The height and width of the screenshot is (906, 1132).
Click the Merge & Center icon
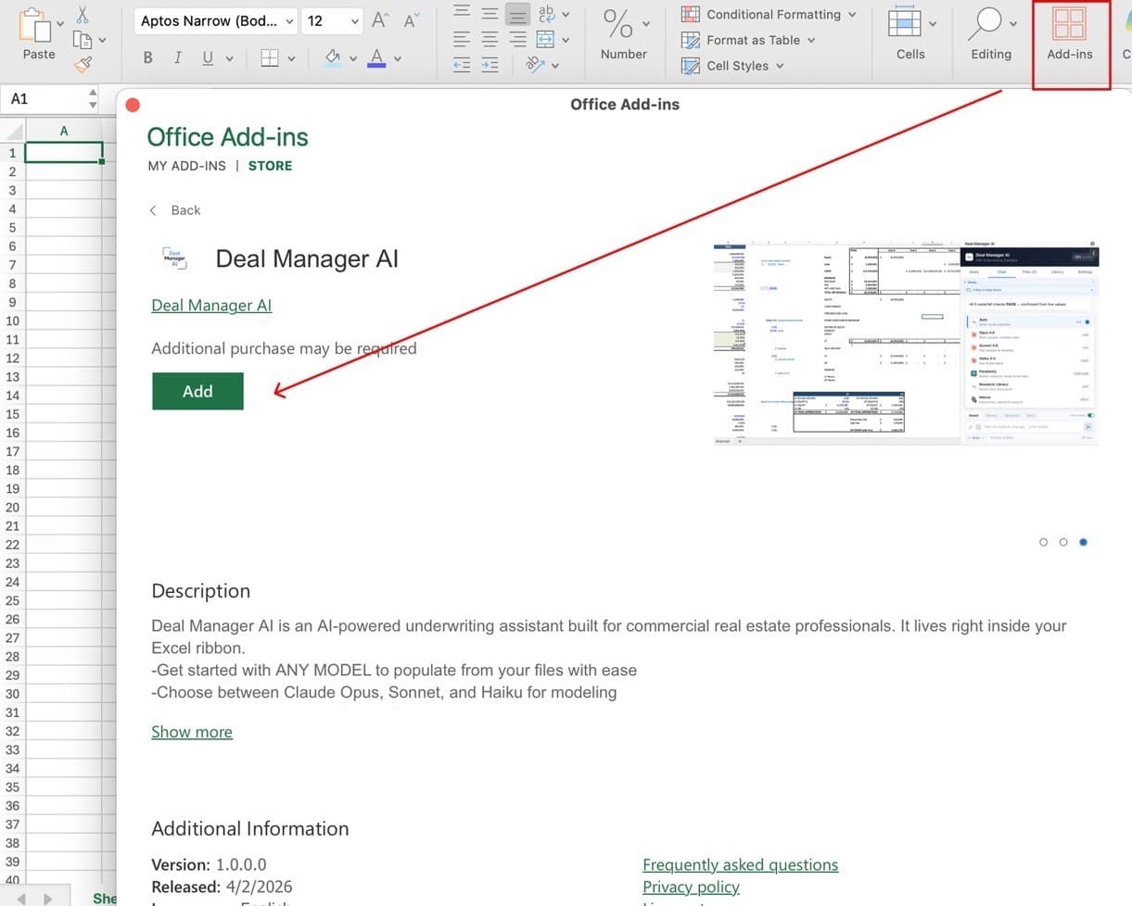click(x=546, y=39)
